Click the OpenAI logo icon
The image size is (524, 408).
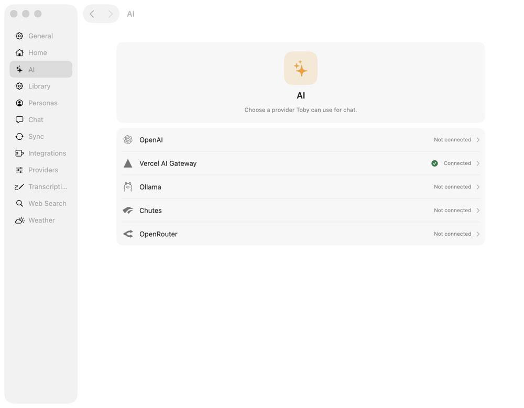(x=128, y=140)
